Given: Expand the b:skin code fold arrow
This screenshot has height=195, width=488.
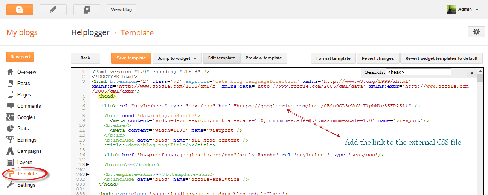Looking at the screenshot, I should pyautogui.click(x=88, y=165).
